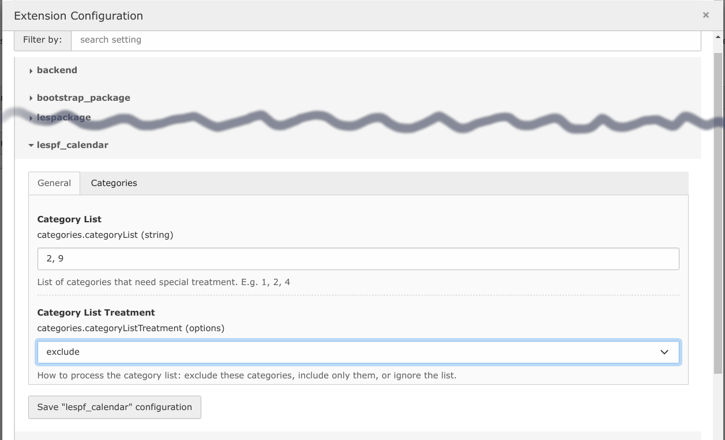Click the Category List input containing 2, 9

358,259
